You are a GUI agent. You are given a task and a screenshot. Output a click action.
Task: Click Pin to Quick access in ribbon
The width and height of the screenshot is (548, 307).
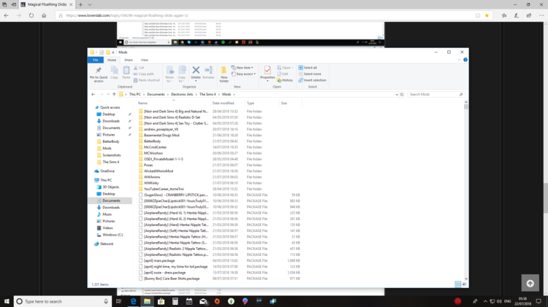pos(99,74)
